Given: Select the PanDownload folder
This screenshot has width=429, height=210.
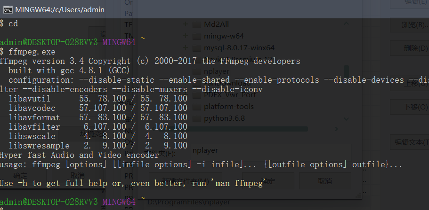Looking at the screenshot, I should point(227,83).
